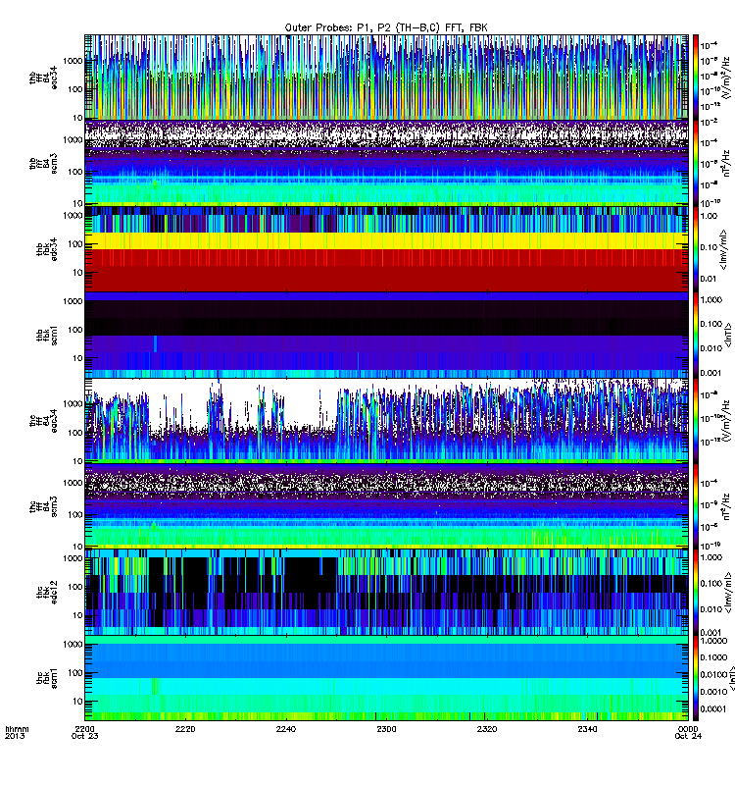Click the '2340' time axis tick label

[x=587, y=729]
